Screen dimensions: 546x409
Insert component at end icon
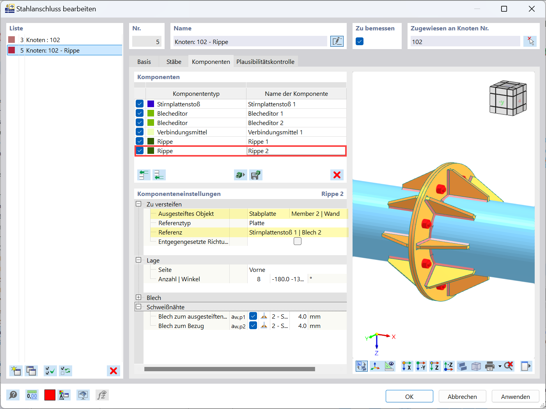pyautogui.click(x=159, y=175)
